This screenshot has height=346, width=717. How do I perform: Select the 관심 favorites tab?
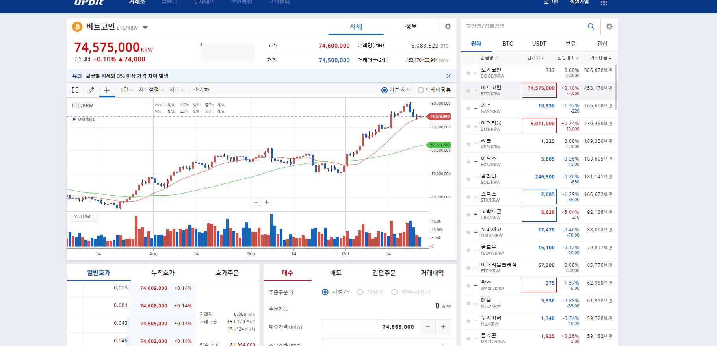tap(602, 44)
